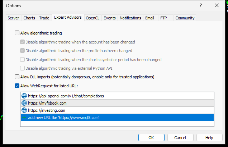Click the Cancel button
This screenshot has width=228, height=147.
pyautogui.click(x=180, y=137)
